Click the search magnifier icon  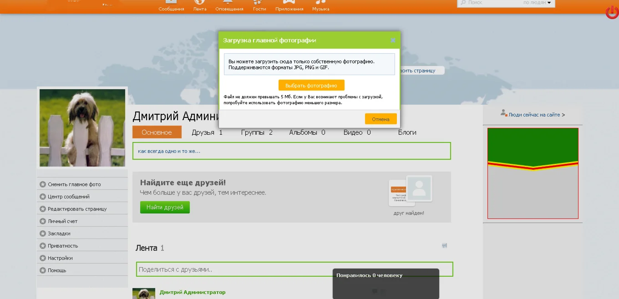click(463, 3)
